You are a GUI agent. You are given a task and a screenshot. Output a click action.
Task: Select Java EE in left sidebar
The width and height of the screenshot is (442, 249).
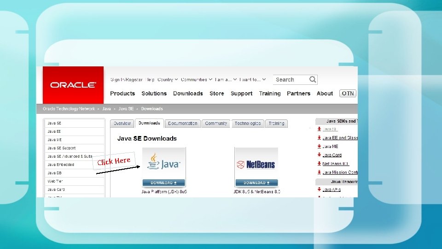tap(75, 131)
